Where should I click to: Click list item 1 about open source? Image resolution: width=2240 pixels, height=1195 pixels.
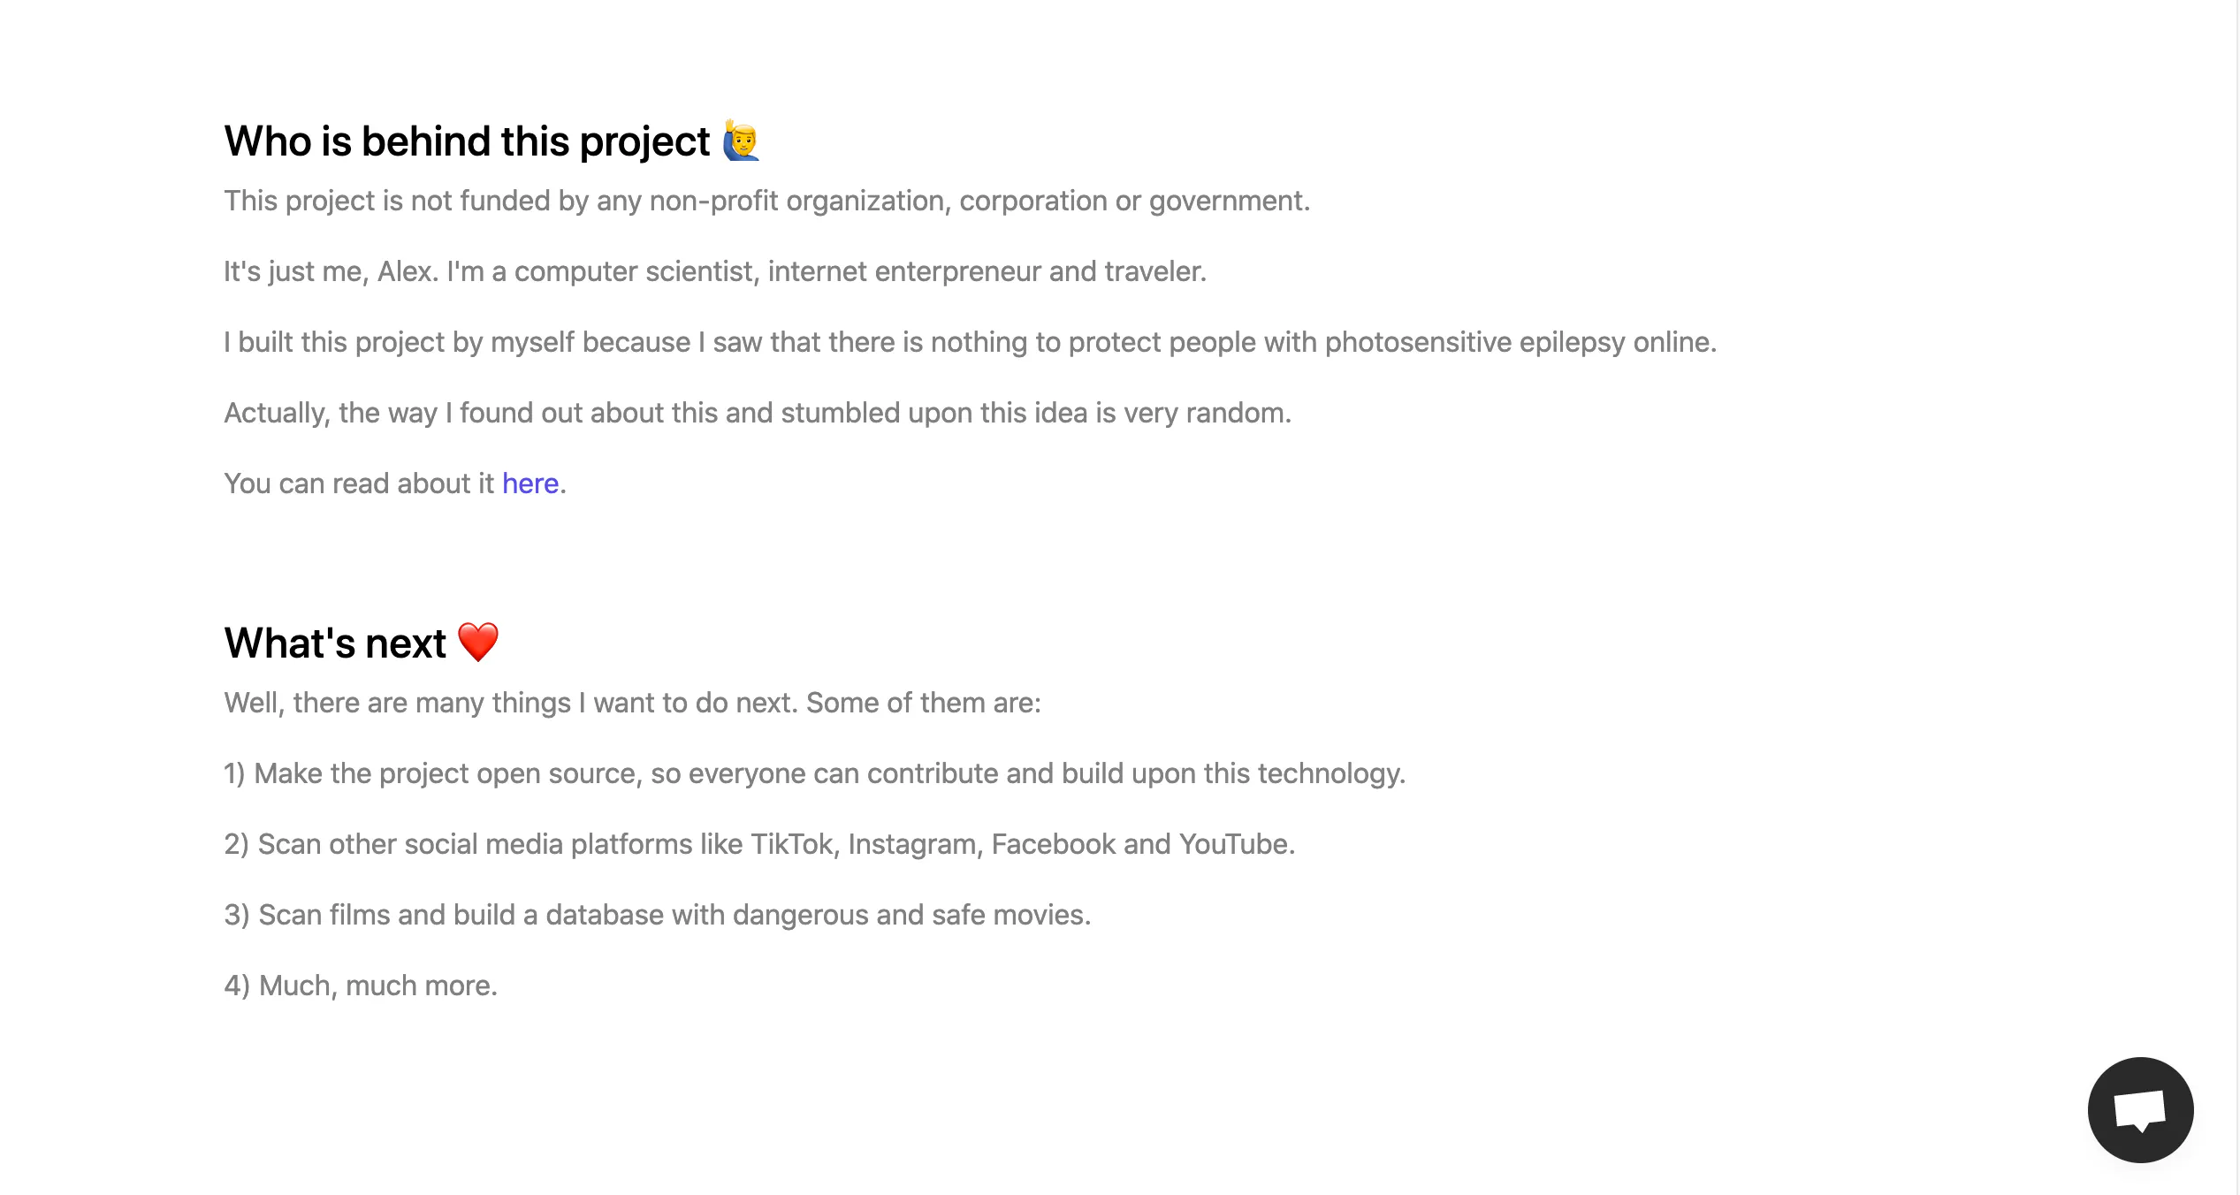click(814, 773)
